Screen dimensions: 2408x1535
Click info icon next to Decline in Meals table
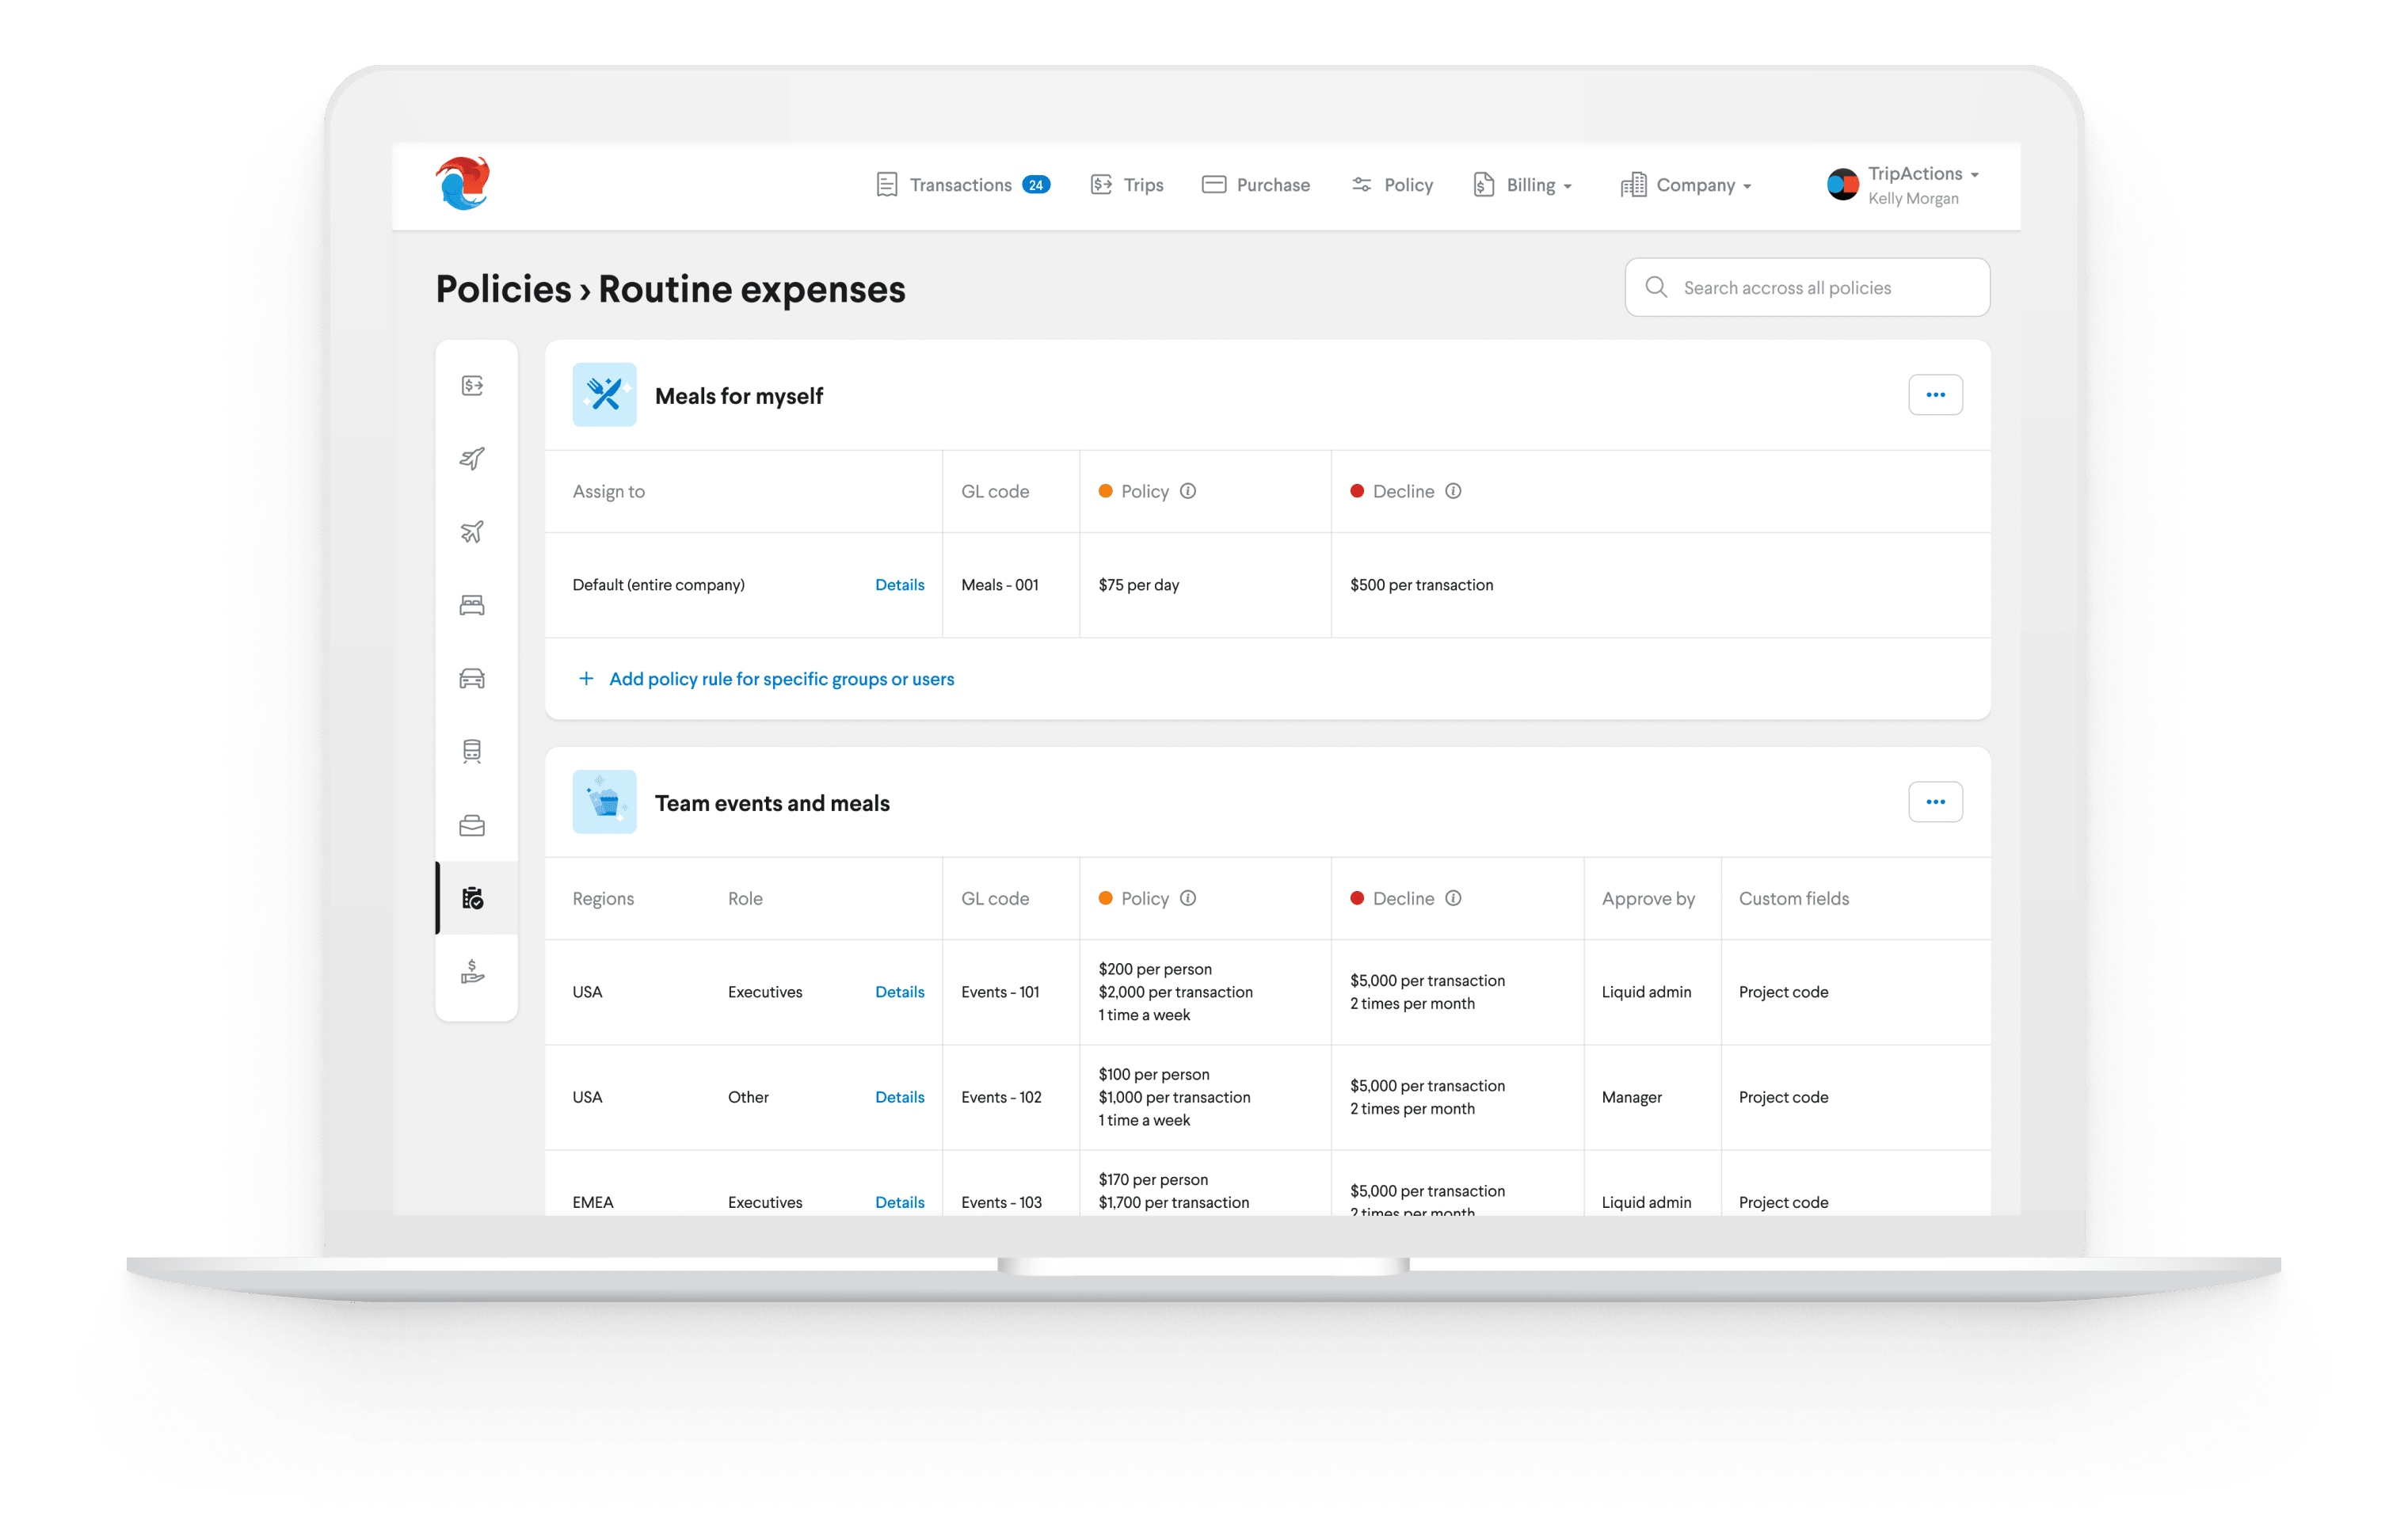1453,491
